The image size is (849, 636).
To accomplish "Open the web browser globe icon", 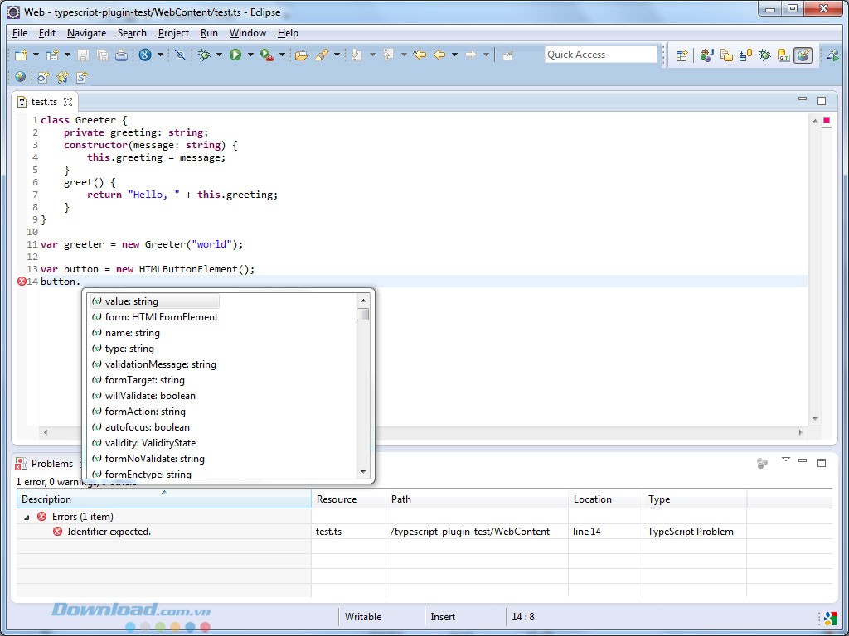I will pos(20,77).
